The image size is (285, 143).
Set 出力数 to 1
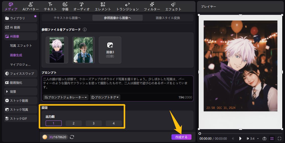pyautogui.click(x=54, y=123)
